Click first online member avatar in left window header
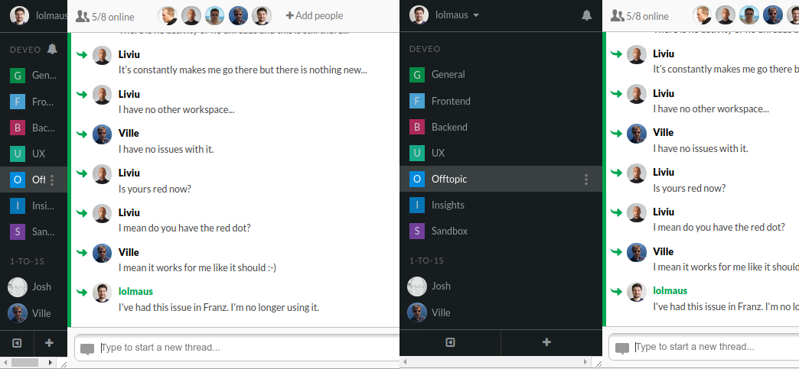The image size is (799, 369). click(168, 16)
